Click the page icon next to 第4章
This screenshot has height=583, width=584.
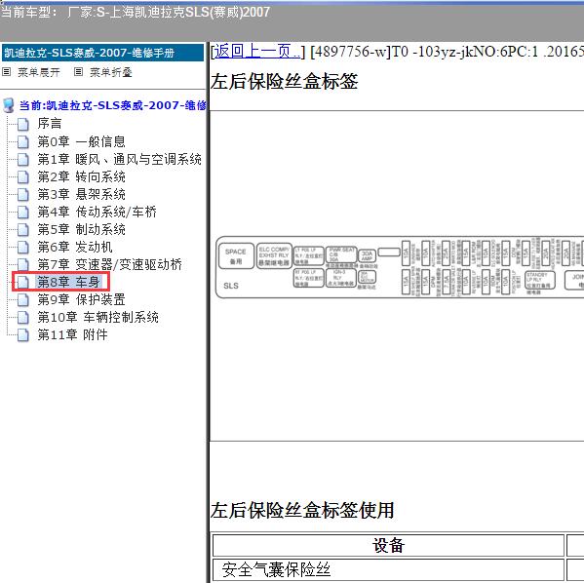tap(23, 212)
